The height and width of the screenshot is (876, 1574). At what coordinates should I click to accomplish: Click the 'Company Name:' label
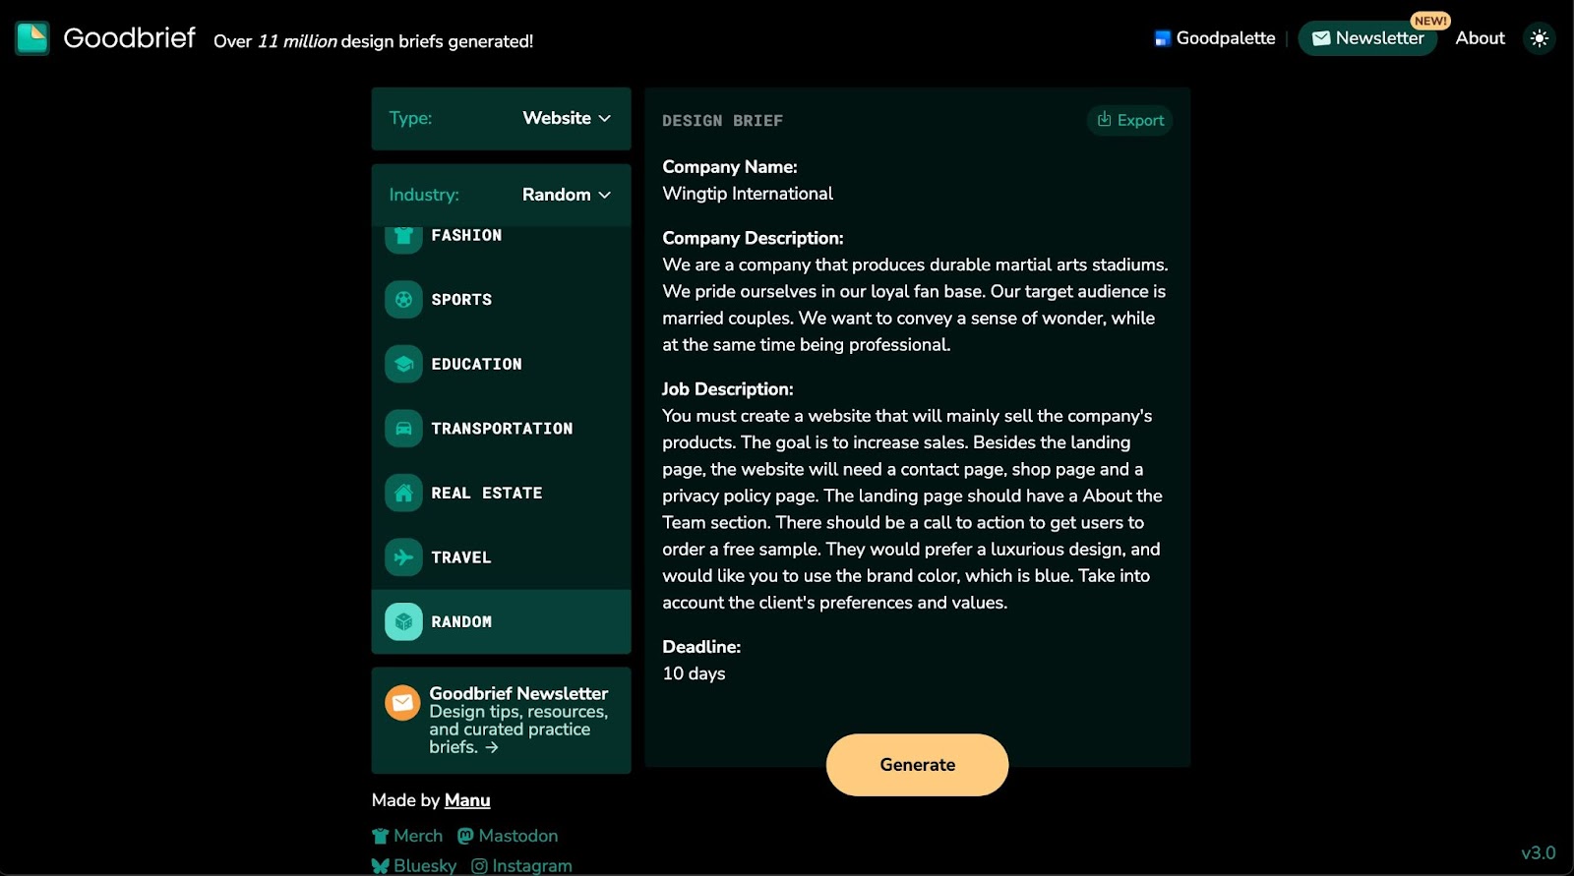pos(730,167)
